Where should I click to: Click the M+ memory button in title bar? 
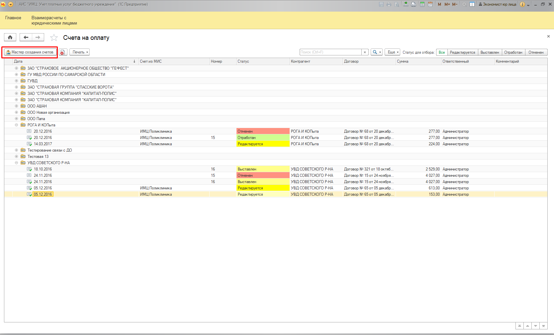pos(447,4)
